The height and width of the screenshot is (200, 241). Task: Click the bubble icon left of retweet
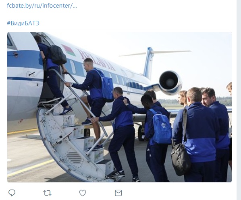click(x=12, y=193)
